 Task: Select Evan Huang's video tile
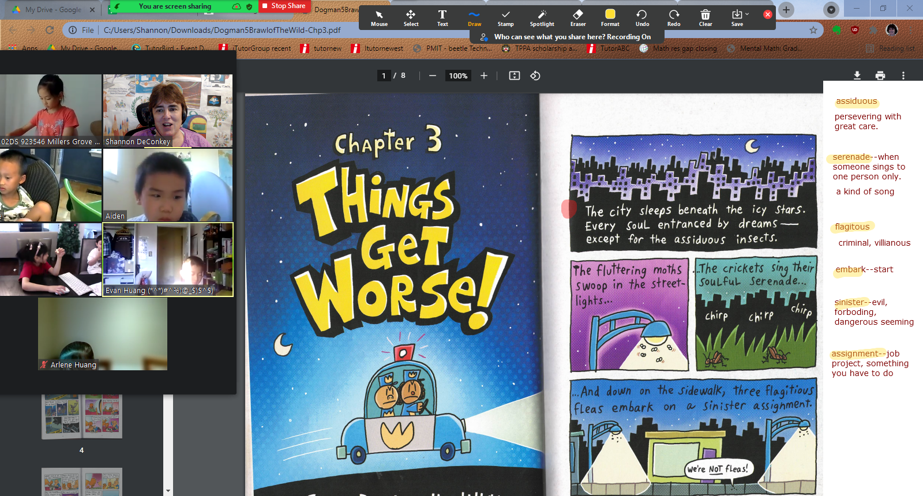[168, 260]
